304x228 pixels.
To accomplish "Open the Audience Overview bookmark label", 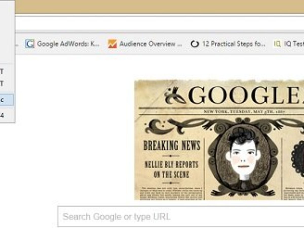I will point(151,44).
